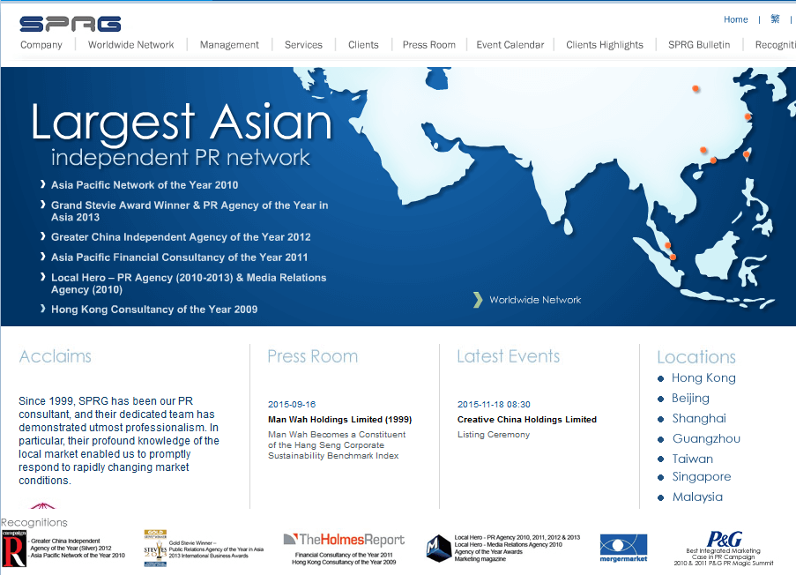
Task: Click arrow beside Asia Pacific Network 2010
Action: [43, 184]
